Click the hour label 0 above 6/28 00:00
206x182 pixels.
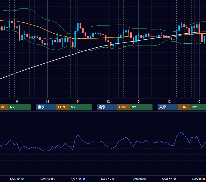tap(138, 102)
